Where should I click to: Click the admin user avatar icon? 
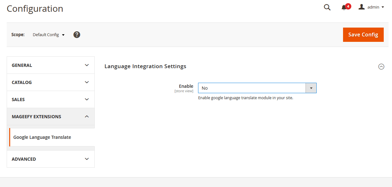tap(361, 7)
